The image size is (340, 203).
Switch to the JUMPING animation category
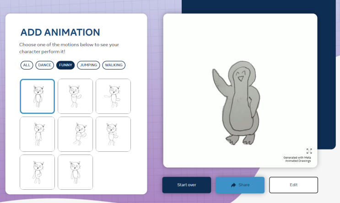[88, 65]
